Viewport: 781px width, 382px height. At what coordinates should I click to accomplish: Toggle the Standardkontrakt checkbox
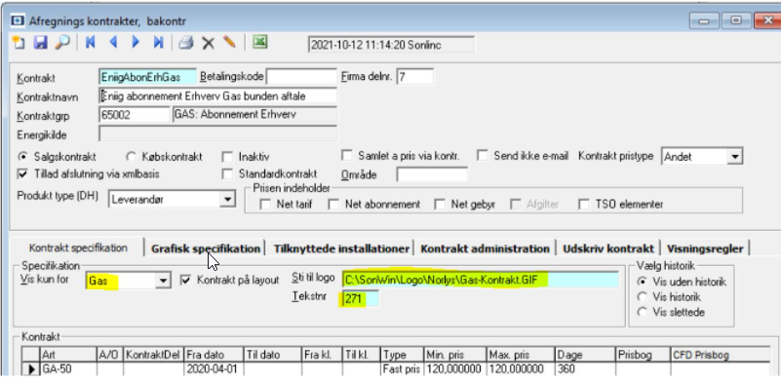point(227,174)
